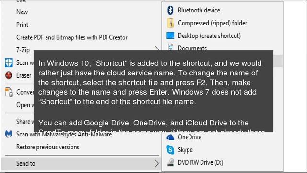Click the Desktop create shortcut icon
307x173 pixels.
170,36
